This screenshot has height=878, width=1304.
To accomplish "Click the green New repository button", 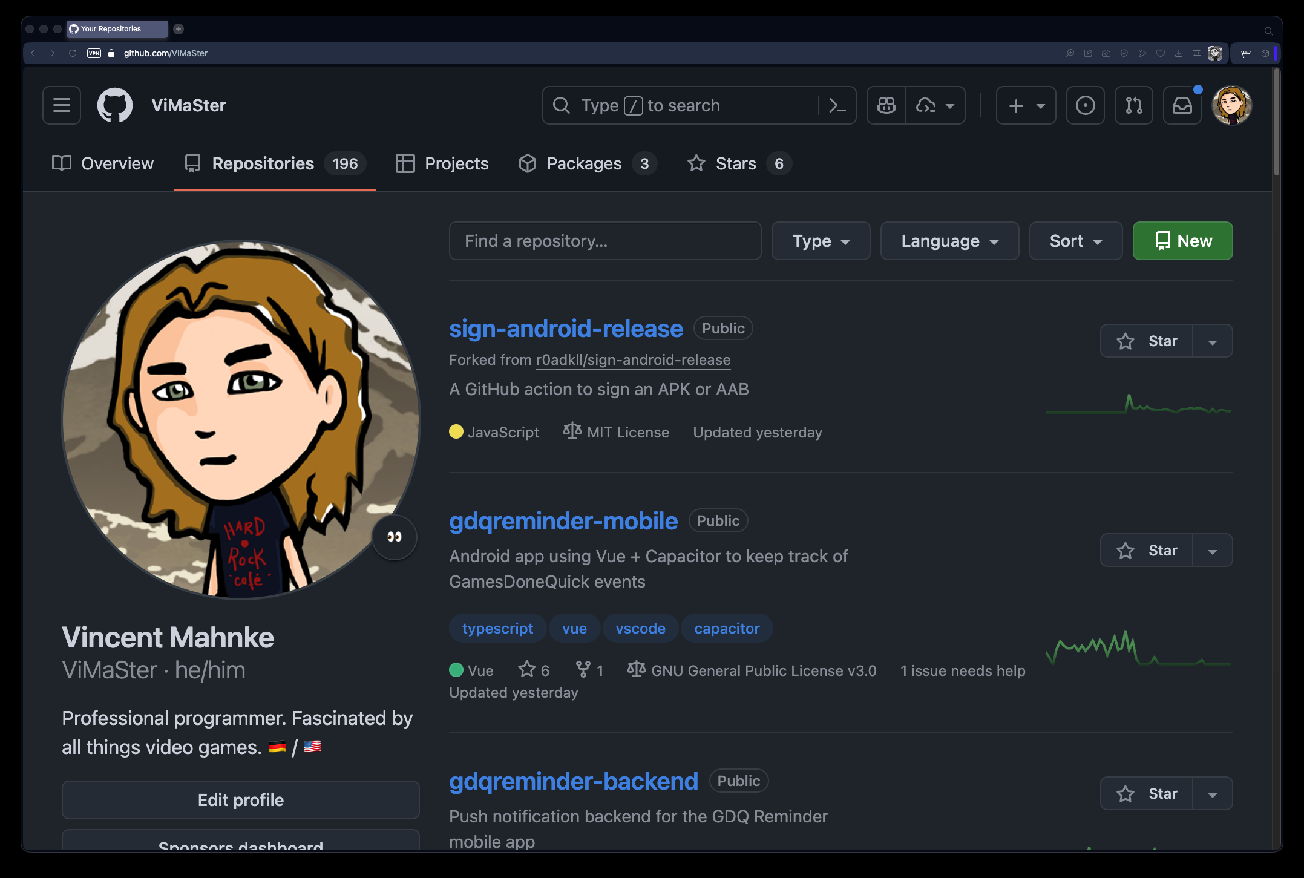I will point(1182,241).
